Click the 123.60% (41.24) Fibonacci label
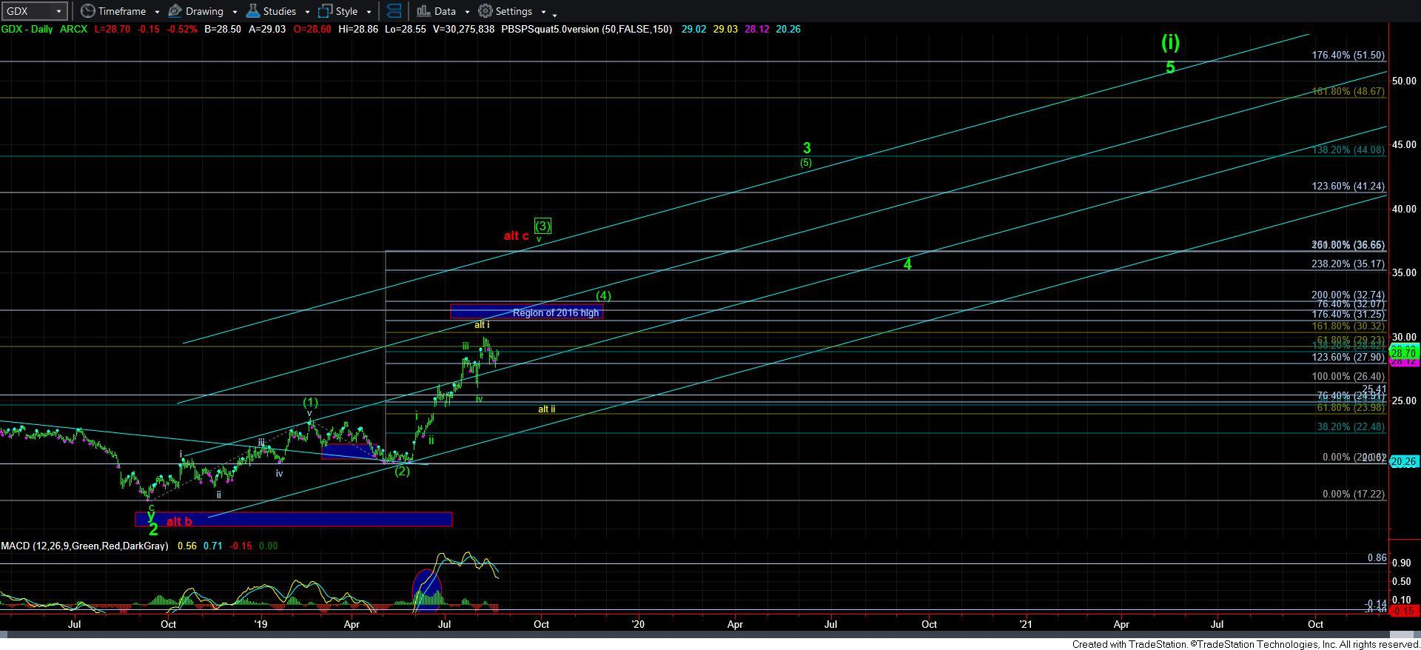 [1348, 186]
